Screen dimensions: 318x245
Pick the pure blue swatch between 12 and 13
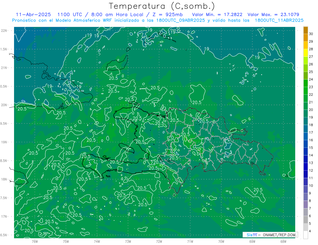tap(306, 167)
